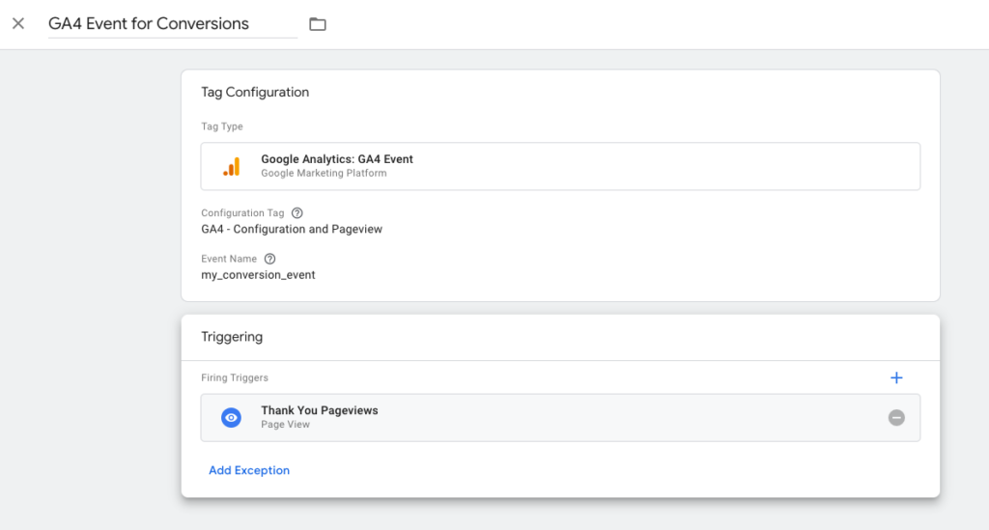Click the 'Triggering' section heading

(x=232, y=337)
